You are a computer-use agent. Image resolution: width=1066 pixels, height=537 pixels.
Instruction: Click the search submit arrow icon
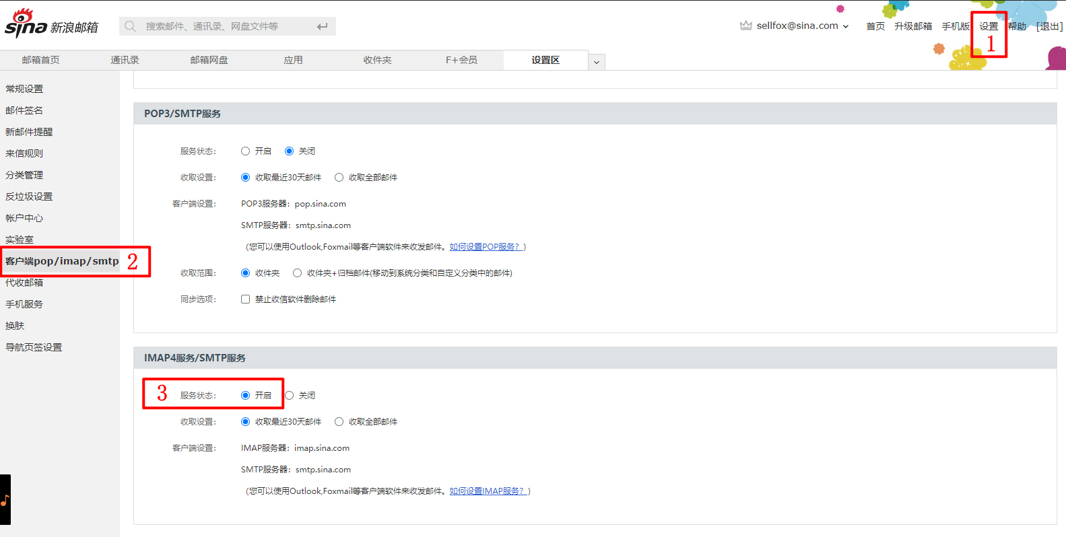click(323, 26)
